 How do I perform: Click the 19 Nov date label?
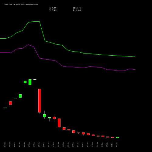[x=63, y=145]
